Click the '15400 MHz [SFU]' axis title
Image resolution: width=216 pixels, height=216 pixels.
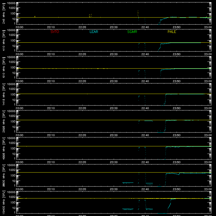tap(4, 202)
